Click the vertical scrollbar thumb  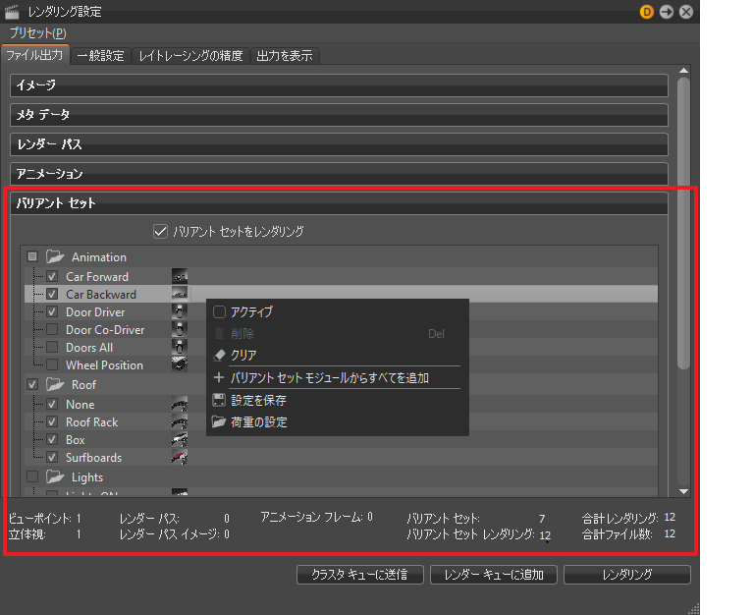click(683, 224)
